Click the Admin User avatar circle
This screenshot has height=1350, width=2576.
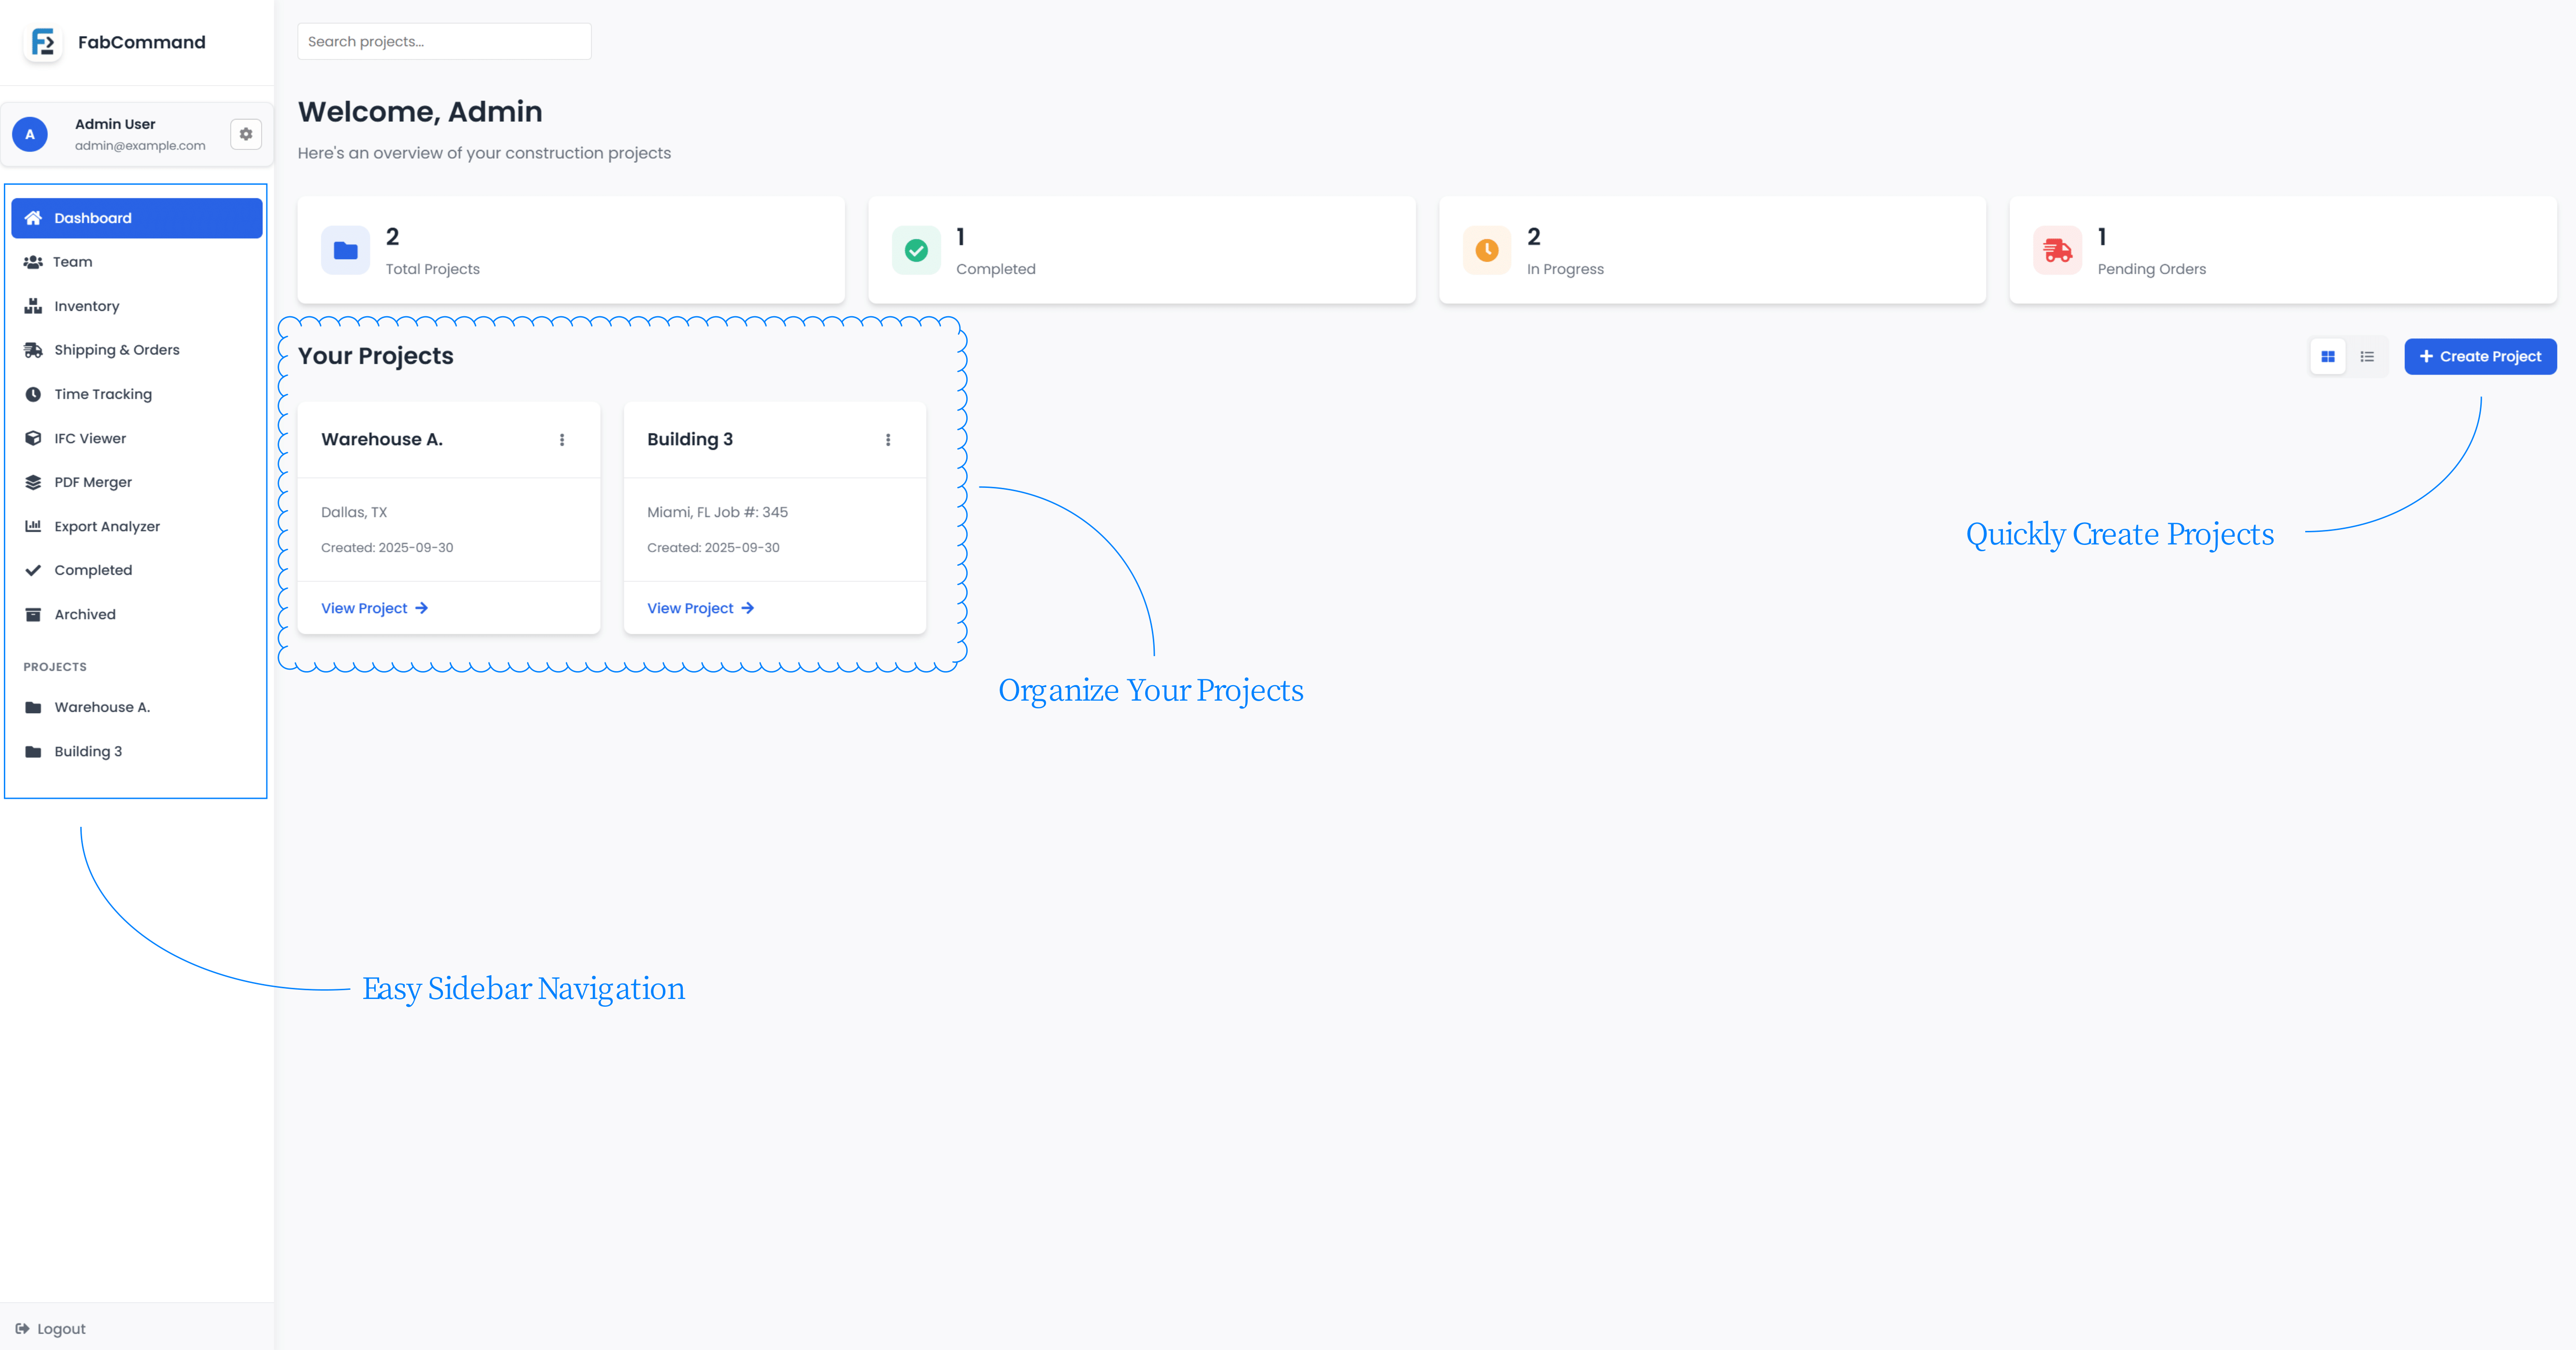click(30, 134)
